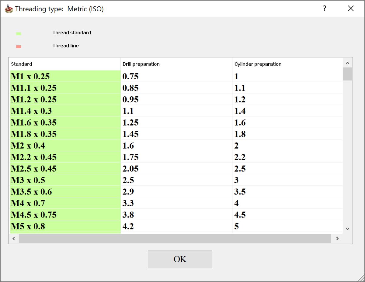Image resolution: width=365 pixels, height=282 pixels.
Task: Click drill preparation value 3.8
Action: click(x=128, y=215)
